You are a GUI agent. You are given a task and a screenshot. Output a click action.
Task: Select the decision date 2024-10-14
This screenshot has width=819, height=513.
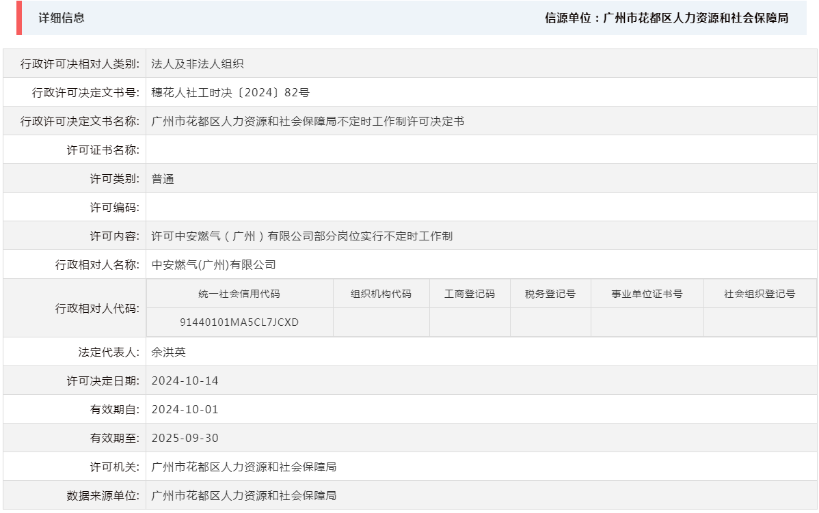click(185, 381)
